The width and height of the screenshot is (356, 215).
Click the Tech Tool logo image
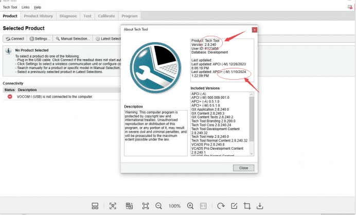point(156,68)
